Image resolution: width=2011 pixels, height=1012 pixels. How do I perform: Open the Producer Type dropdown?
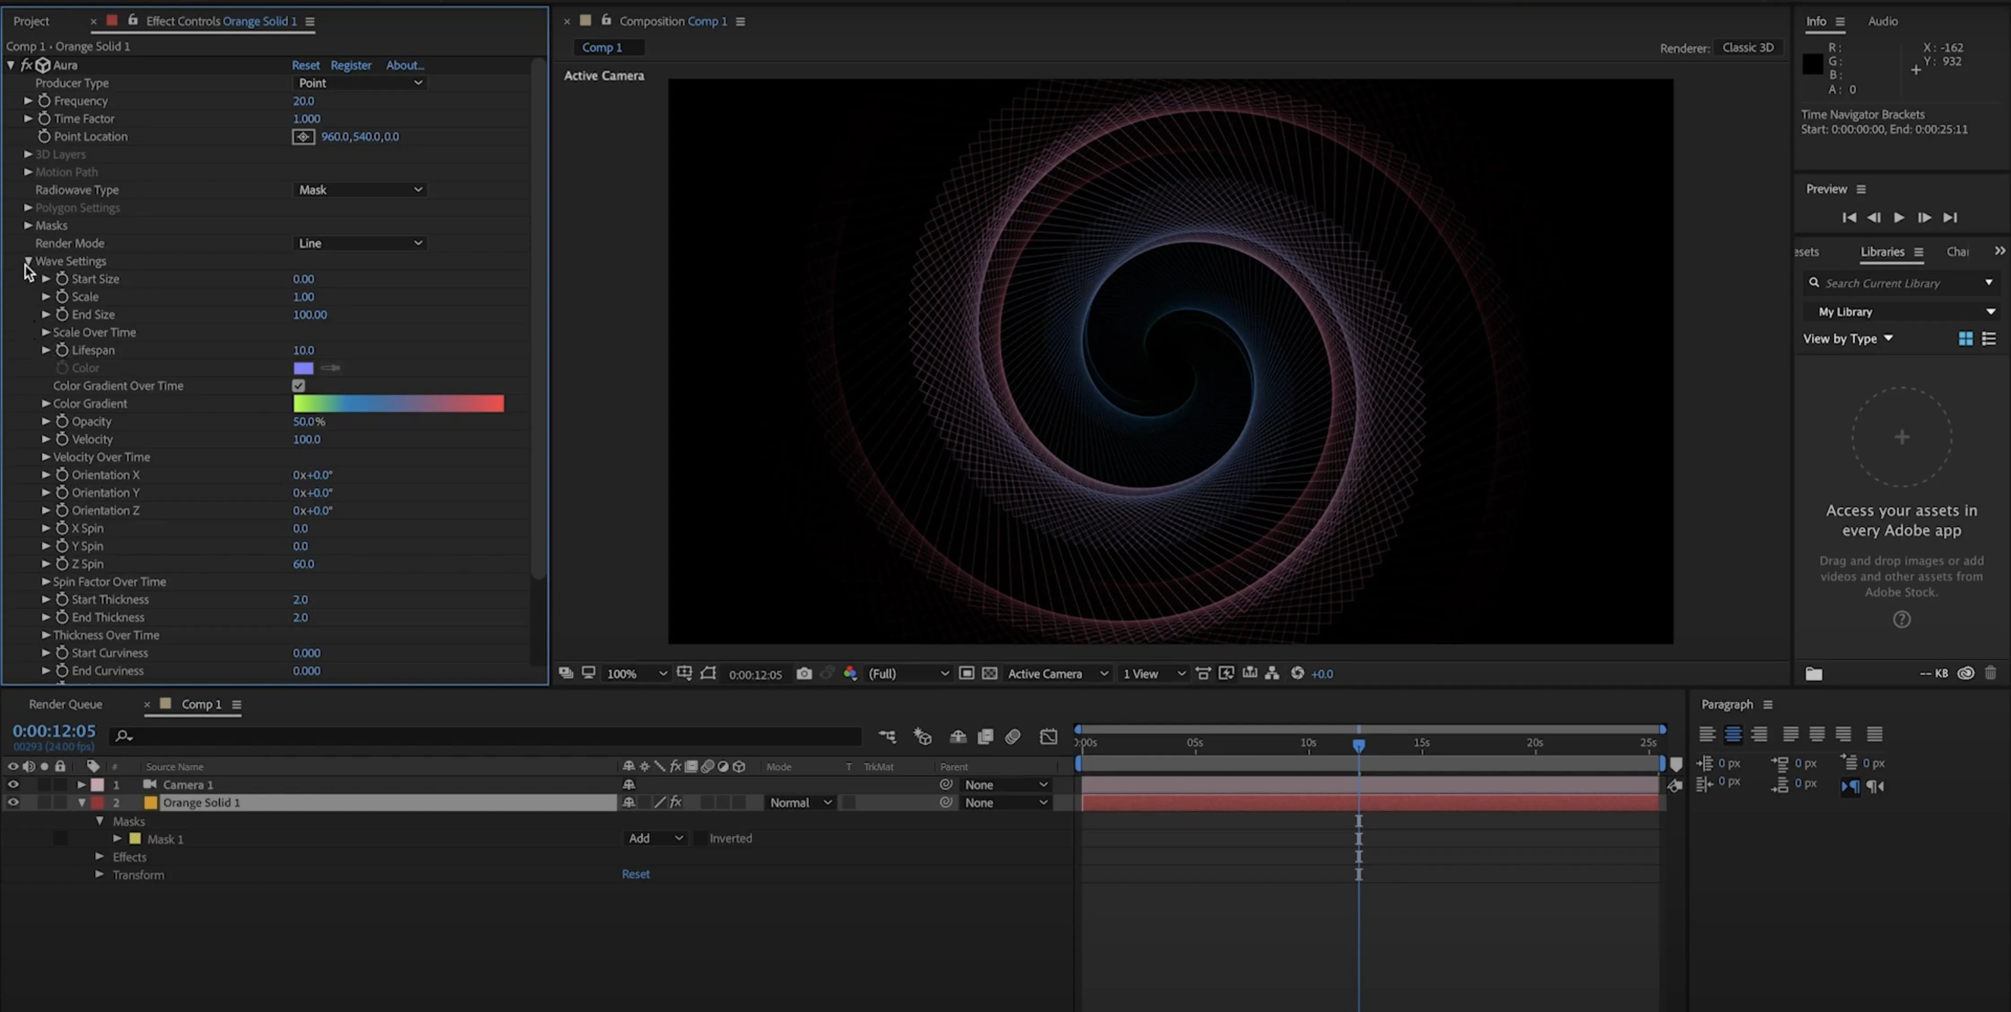coord(360,83)
